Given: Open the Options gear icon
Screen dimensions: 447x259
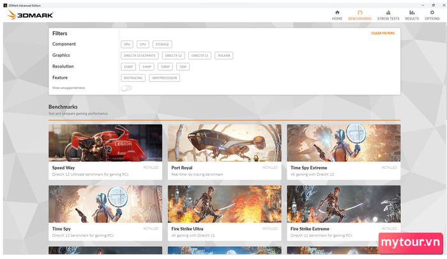Looking at the screenshot, I should pos(432,13).
